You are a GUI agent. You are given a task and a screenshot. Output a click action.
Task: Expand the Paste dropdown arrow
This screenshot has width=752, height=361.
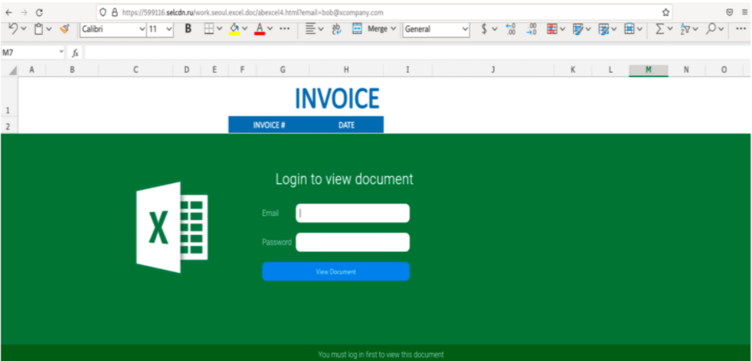49,29
